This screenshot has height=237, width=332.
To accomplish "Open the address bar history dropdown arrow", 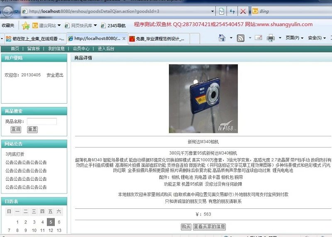I will point(212,11).
